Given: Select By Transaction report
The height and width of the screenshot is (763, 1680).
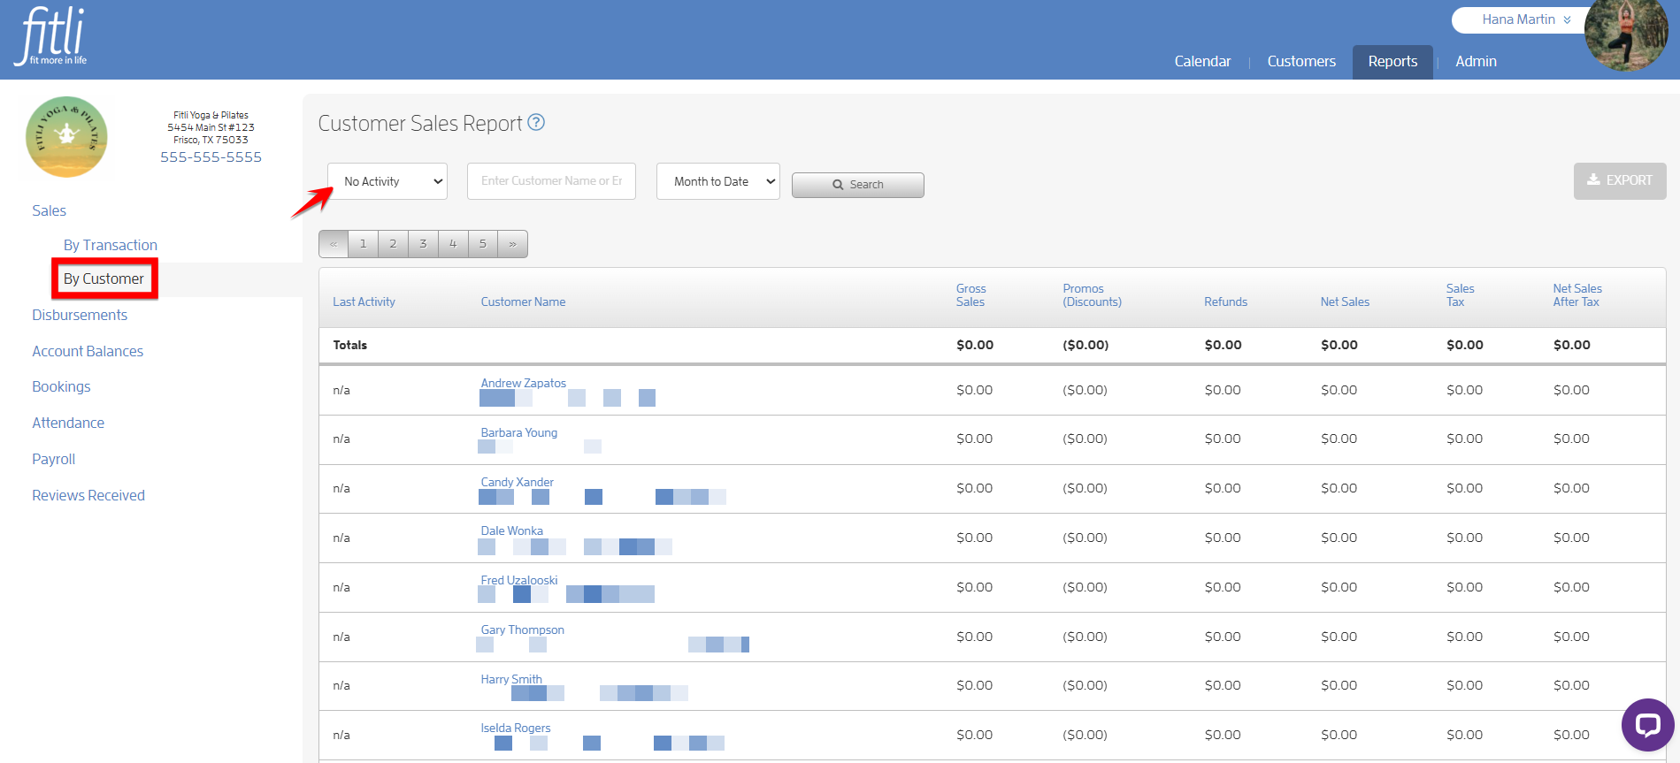Looking at the screenshot, I should pyautogui.click(x=111, y=245).
